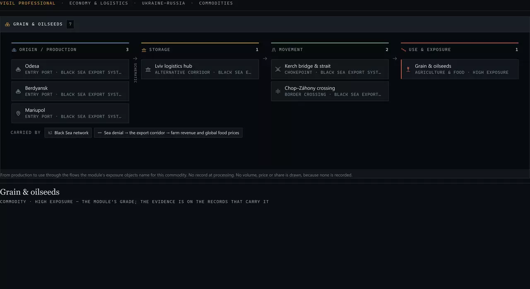This screenshot has width=530, height=289.
Task: Click the Black Sea network chip
Action: pos(68,133)
